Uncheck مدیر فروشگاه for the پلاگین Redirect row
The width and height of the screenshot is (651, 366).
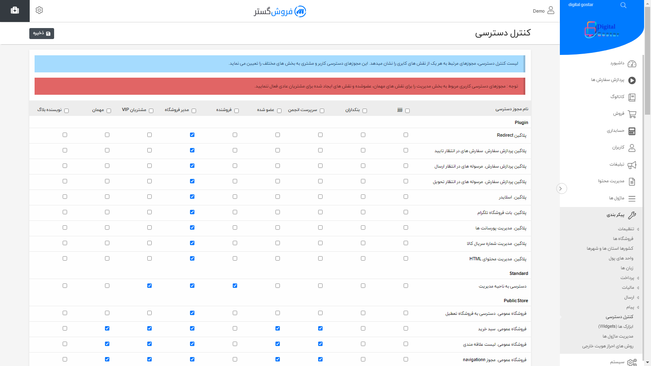pyautogui.click(x=192, y=135)
